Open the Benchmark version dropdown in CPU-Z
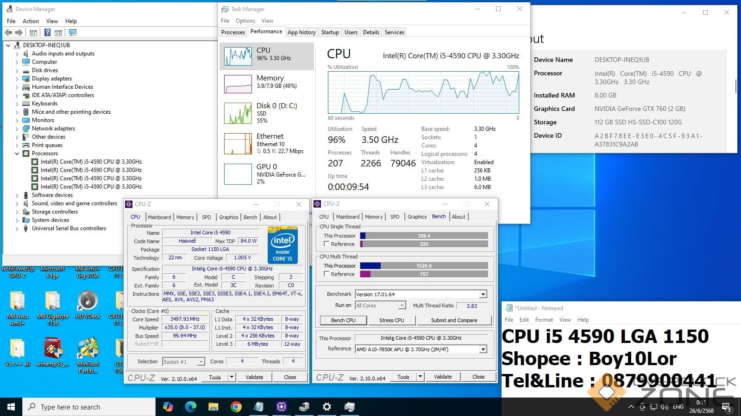 coord(483,294)
